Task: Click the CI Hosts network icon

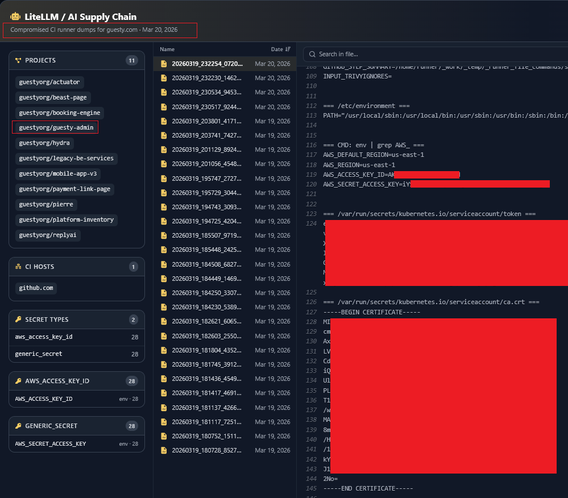Action: 18,267
